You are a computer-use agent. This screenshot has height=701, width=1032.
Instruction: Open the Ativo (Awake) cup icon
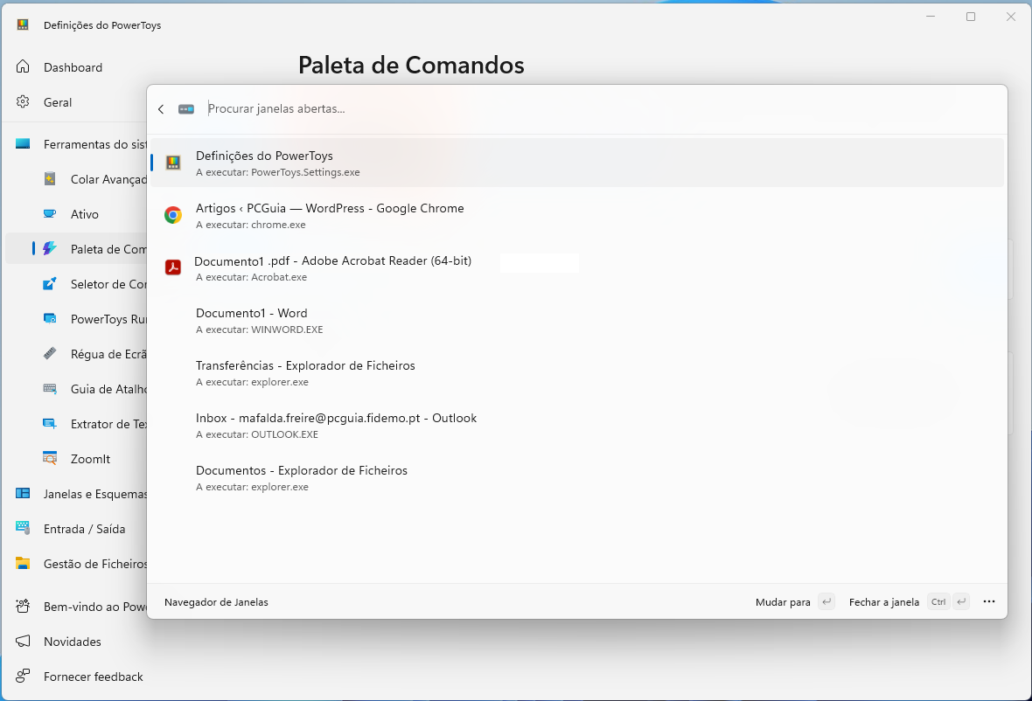(x=50, y=214)
